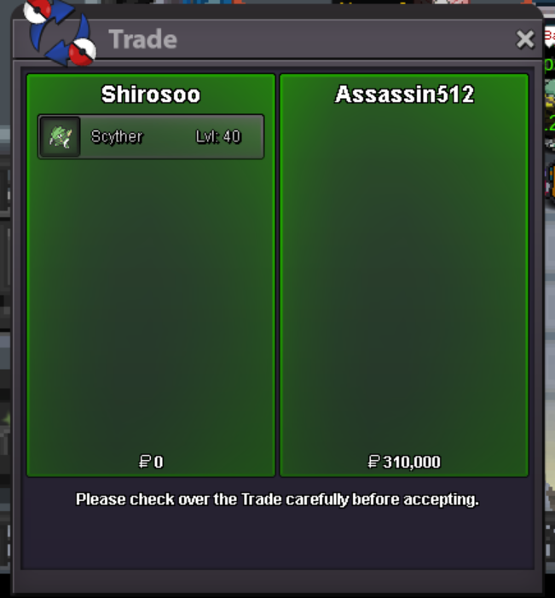Click the Pokédollar symbol beside 310,000
The width and height of the screenshot is (555, 598).
click(x=373, y=462)
